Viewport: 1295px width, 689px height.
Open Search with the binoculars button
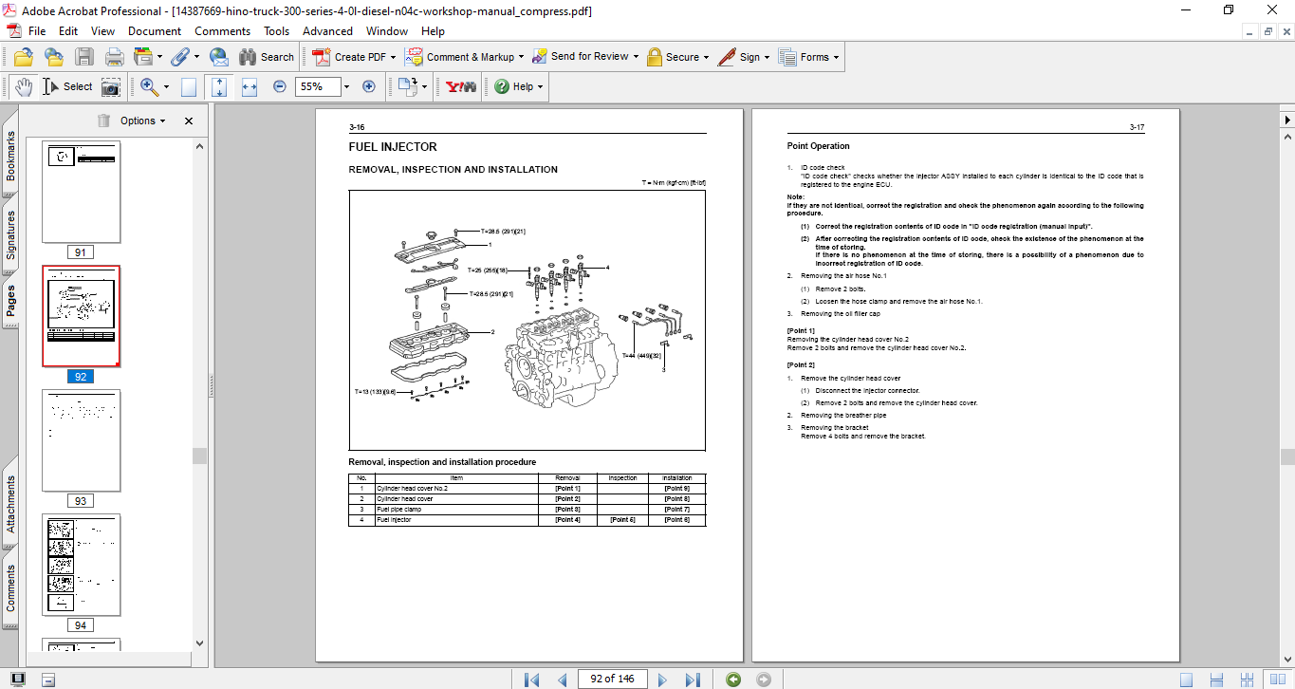point(267,57)
